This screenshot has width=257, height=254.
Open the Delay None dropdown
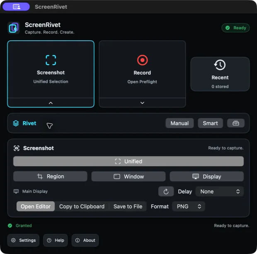click(x=219, y=191)
